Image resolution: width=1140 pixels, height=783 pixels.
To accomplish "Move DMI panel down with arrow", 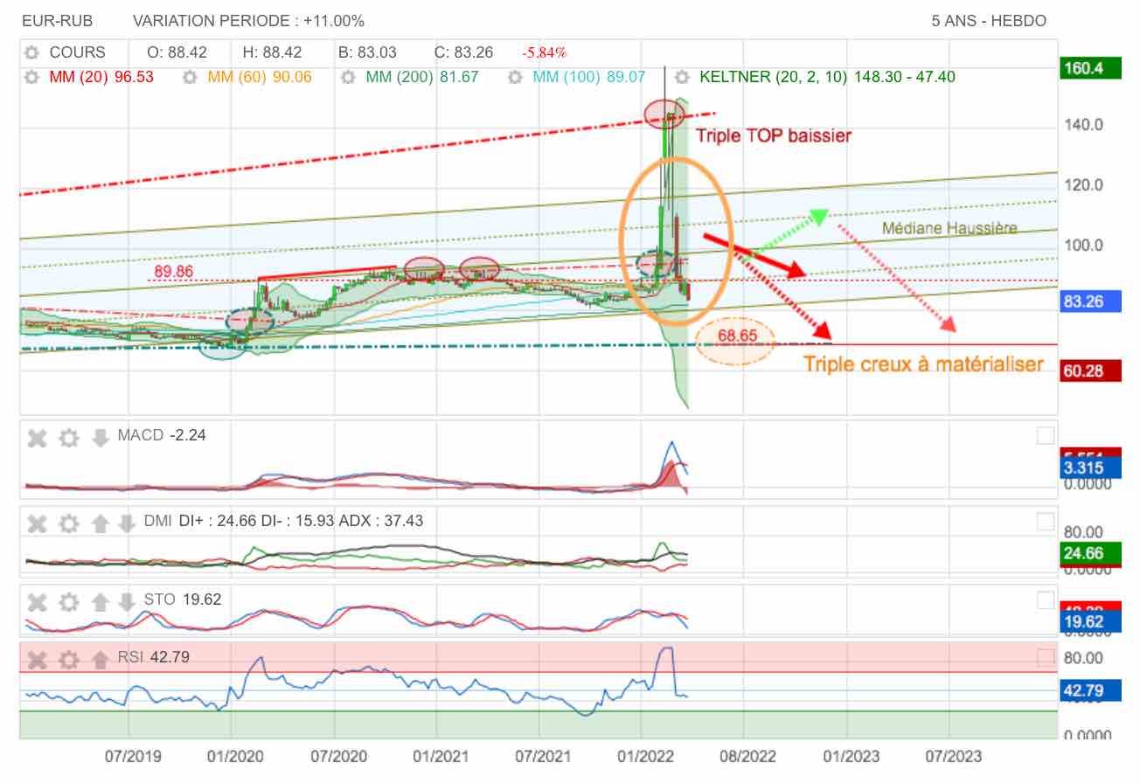I will [126, 523].
